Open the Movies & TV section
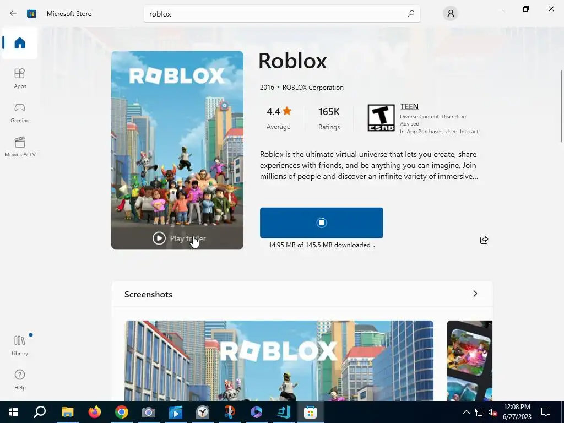This screenshot has height=423, width=564. click(x=20, y=147)
